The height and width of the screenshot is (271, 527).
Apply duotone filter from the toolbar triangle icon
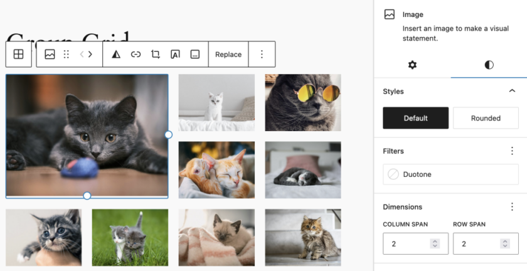(x=116, y=55)
